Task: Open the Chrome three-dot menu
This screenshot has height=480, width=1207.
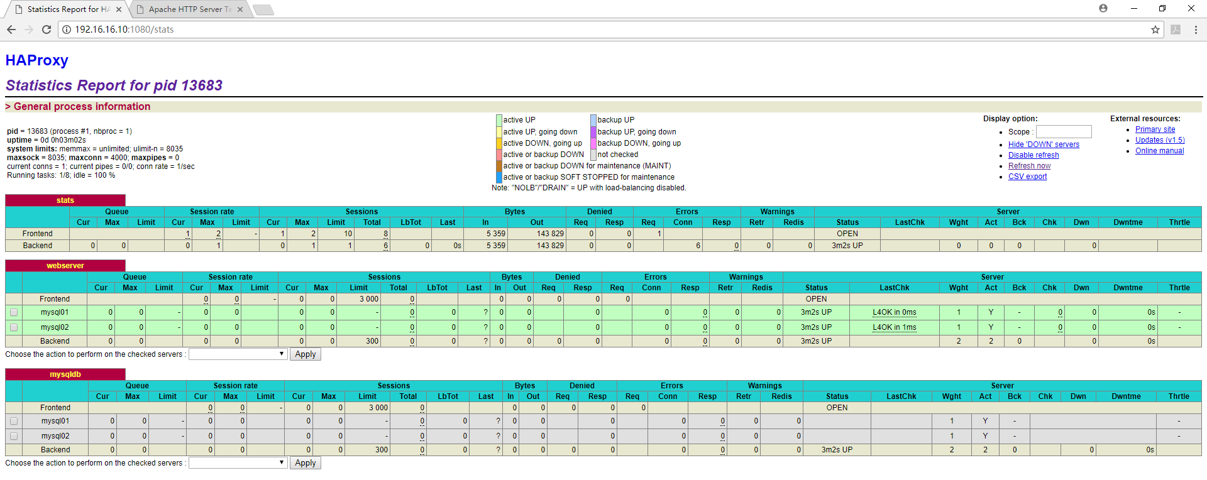Action: [1195, 30]
